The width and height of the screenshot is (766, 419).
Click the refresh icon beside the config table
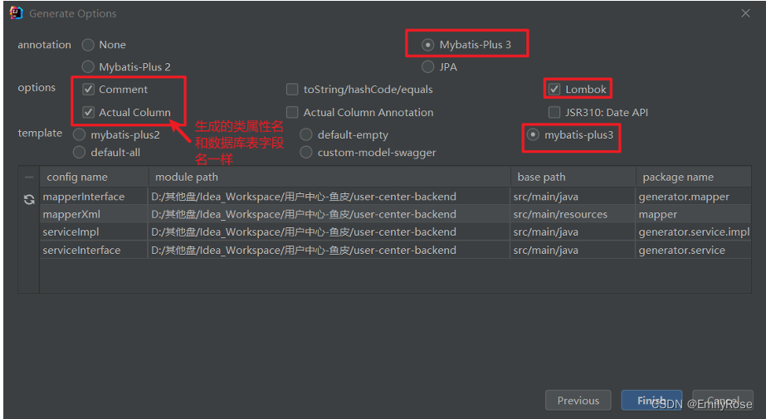pos(29,199)
